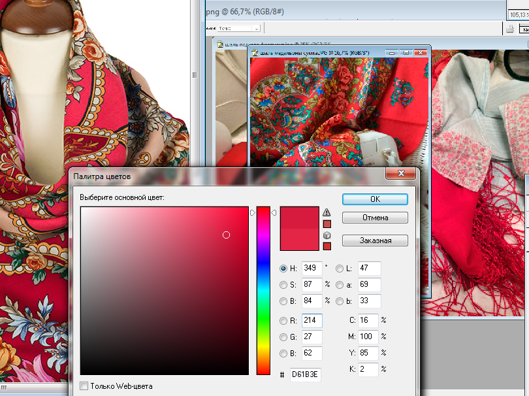The image size is (529, 396).
Task: Enable the 'Только Web-цвета' checkbox
Action: (84, 386)
